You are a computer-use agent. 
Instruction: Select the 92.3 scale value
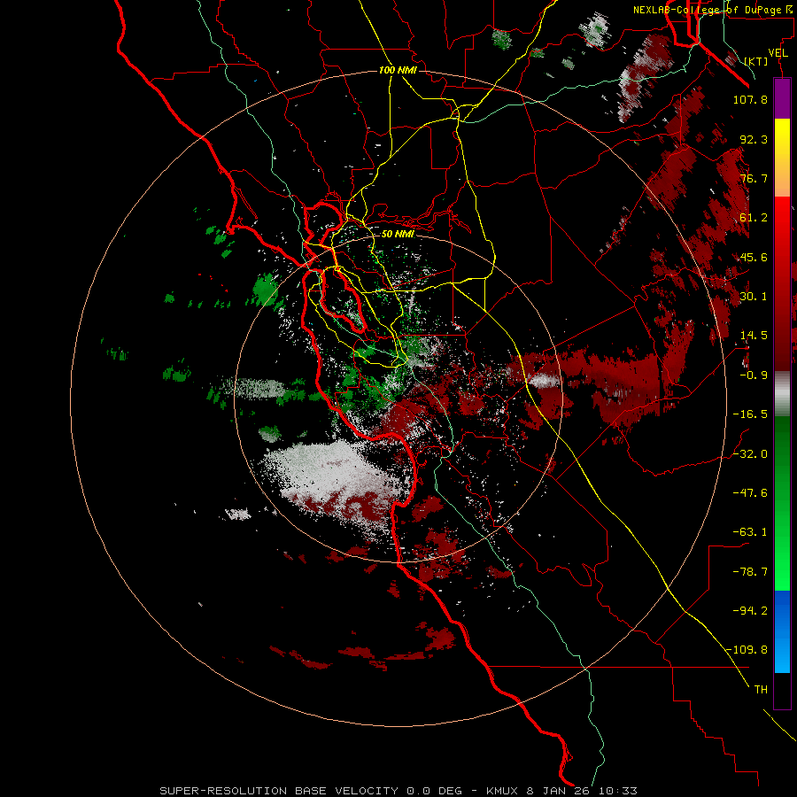point(754,139)
